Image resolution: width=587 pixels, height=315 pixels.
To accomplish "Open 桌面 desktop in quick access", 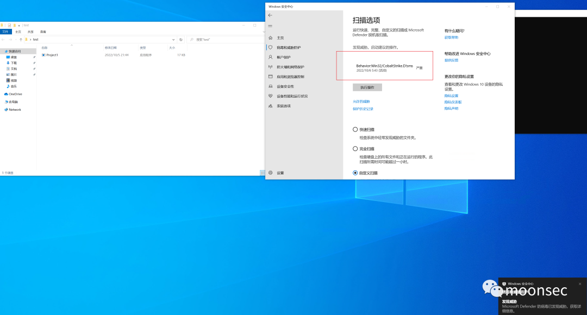I will tap(14, 57).
